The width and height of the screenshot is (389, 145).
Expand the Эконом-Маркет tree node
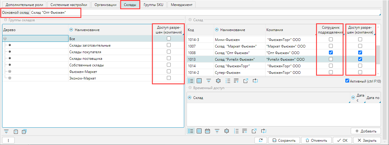pos(10,78)
